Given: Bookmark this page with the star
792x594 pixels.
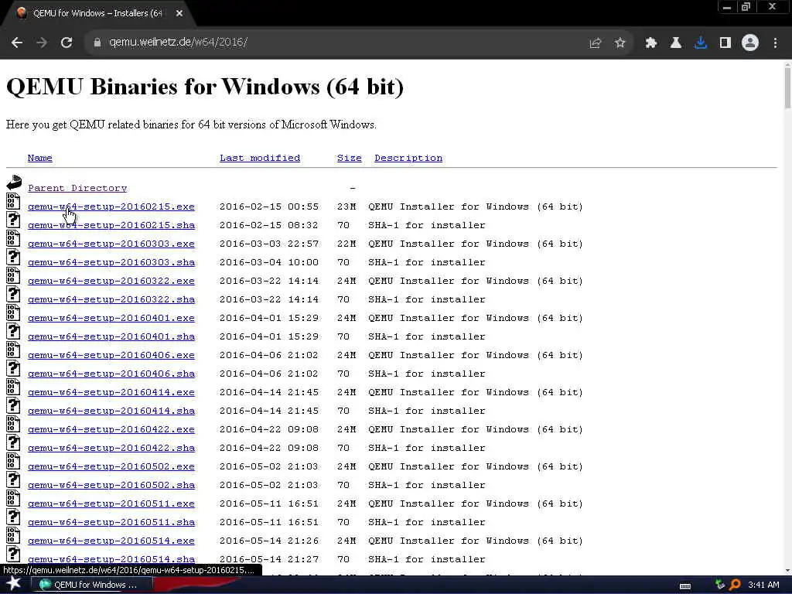Looking at the screenshot, I should (620, 43).
